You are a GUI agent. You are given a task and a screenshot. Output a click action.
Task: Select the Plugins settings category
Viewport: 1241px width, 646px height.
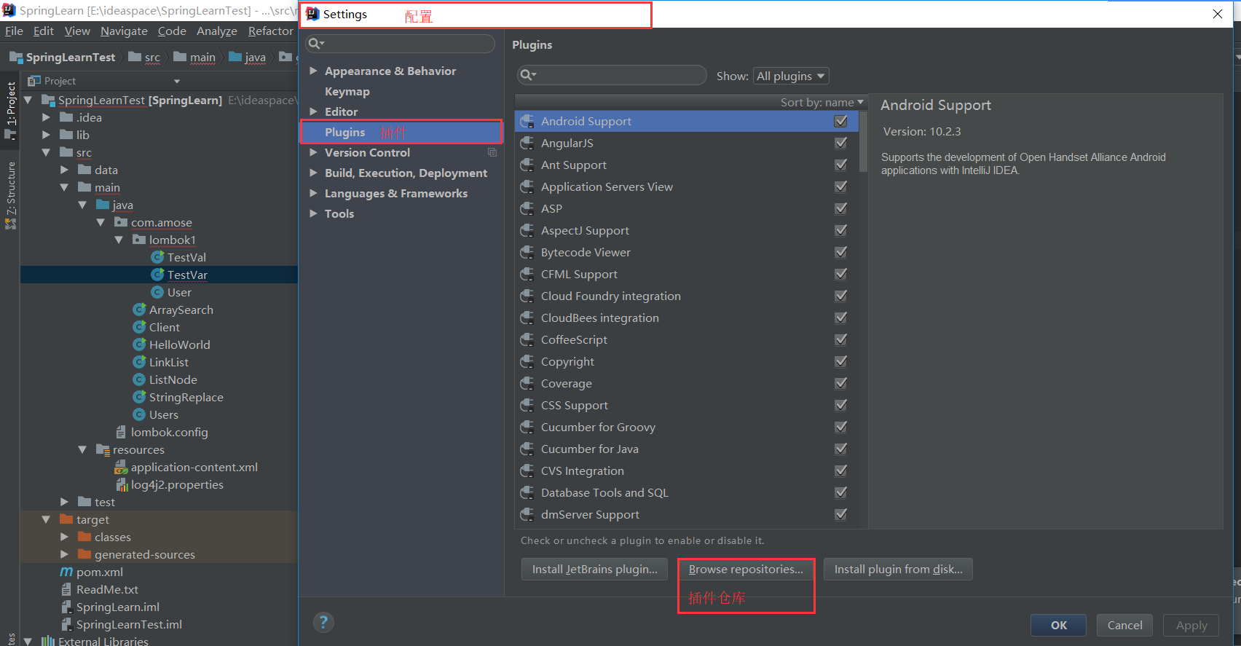point(401,132)
